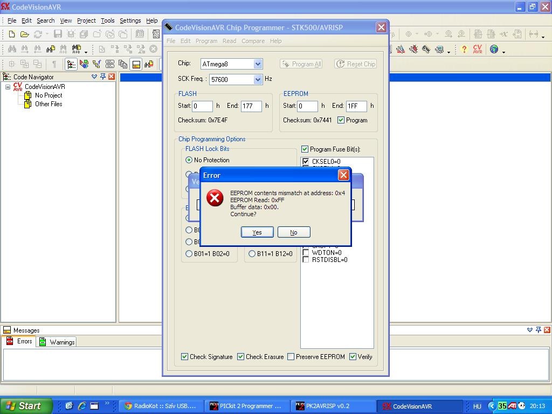This screenshot has width=552, height=414.
Task: Open the chip programmer icon in the main toolbar
Action: click(426, 49)
